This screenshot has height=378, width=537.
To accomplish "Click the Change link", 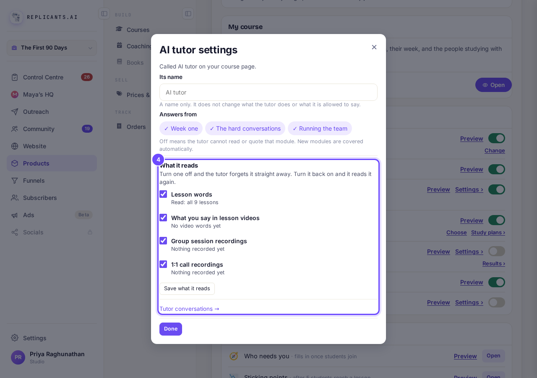I will (x=495, y=151).
